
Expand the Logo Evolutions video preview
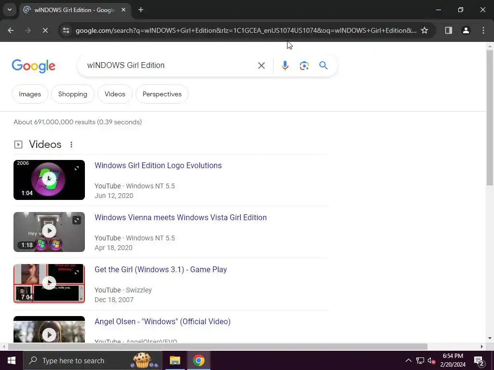[x=77, y=168]
